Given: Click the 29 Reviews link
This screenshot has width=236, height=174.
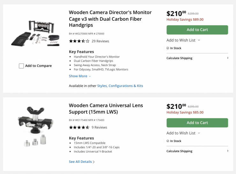Looking at the screenshot, I should coord(100,41).
